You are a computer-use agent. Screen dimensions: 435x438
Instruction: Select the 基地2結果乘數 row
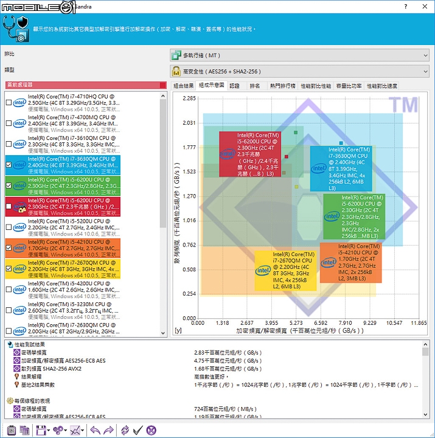[x=215, y=385]
